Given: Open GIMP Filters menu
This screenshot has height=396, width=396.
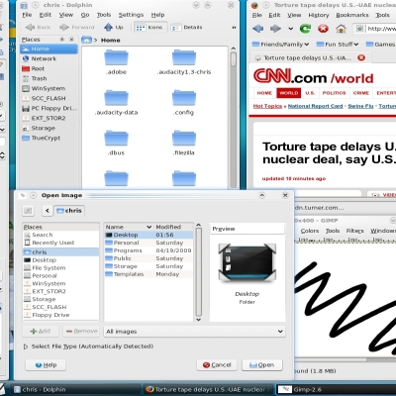Looking at the screenshot, I should [x=354, y=231].
